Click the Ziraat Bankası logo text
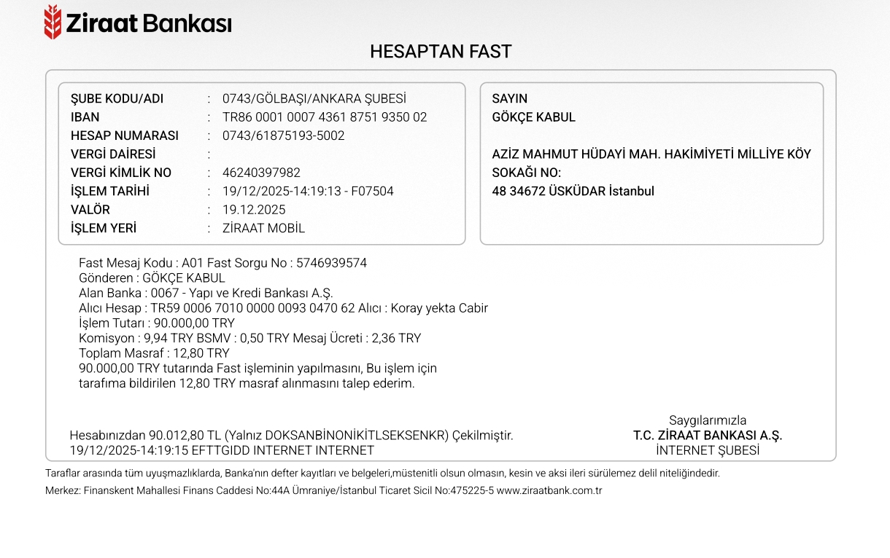The height and width of the screenshot is (558, 890). pos(149,23)
